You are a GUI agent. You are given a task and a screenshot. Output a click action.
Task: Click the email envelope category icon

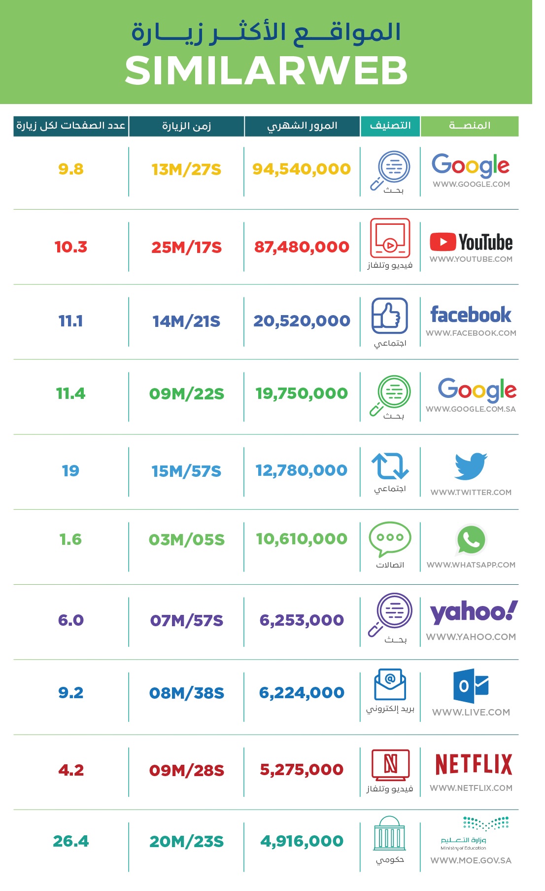(390, 684)
